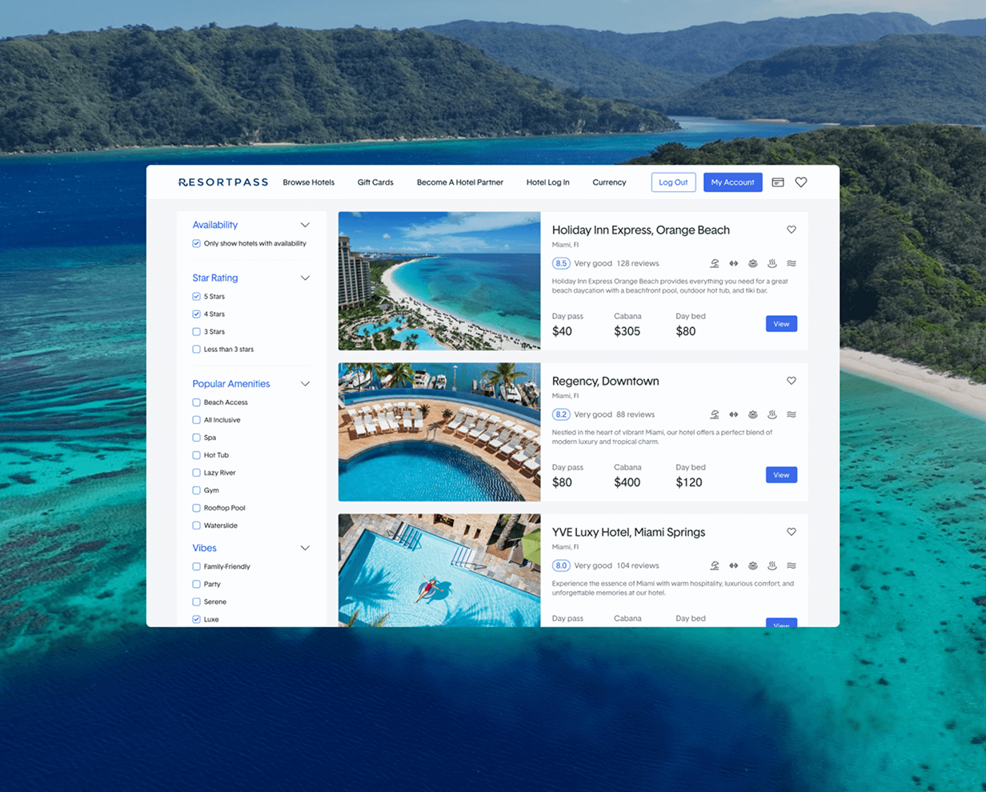Click the 8.5 rating badge
This screenshot has width=986, height=792.
tap(561, 263)
